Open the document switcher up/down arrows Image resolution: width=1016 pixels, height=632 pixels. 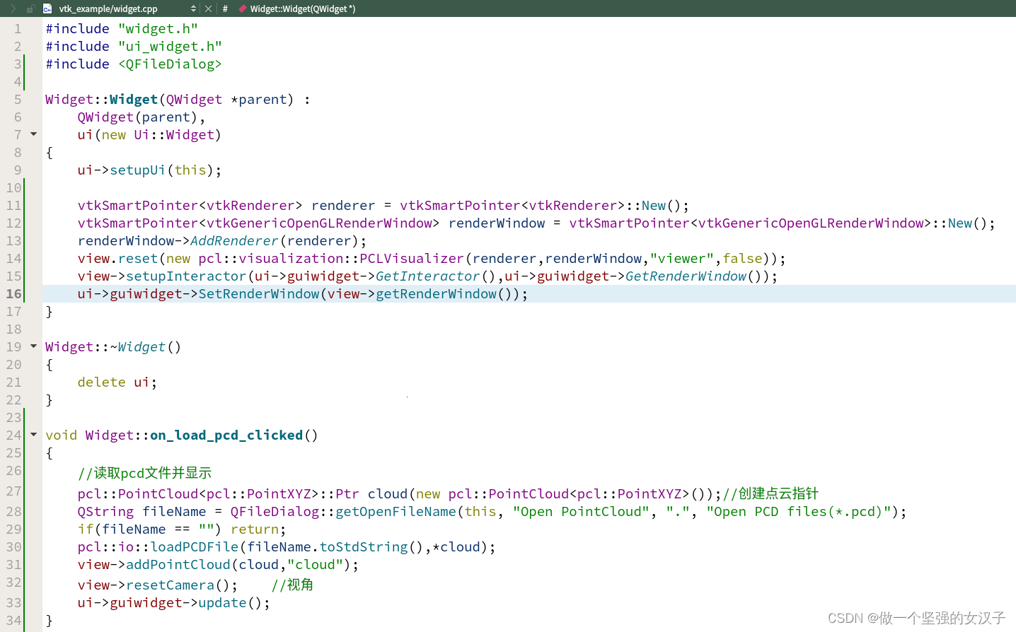[x=193, y=8]
